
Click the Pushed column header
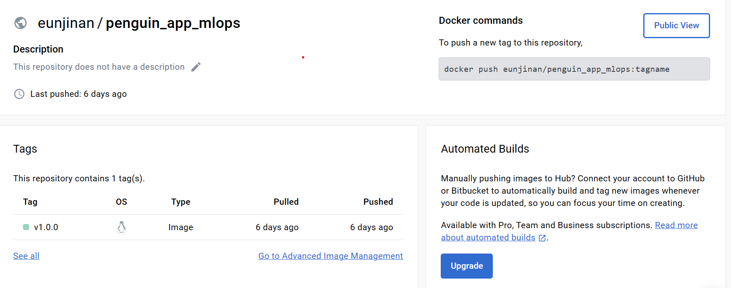[378, 202]
